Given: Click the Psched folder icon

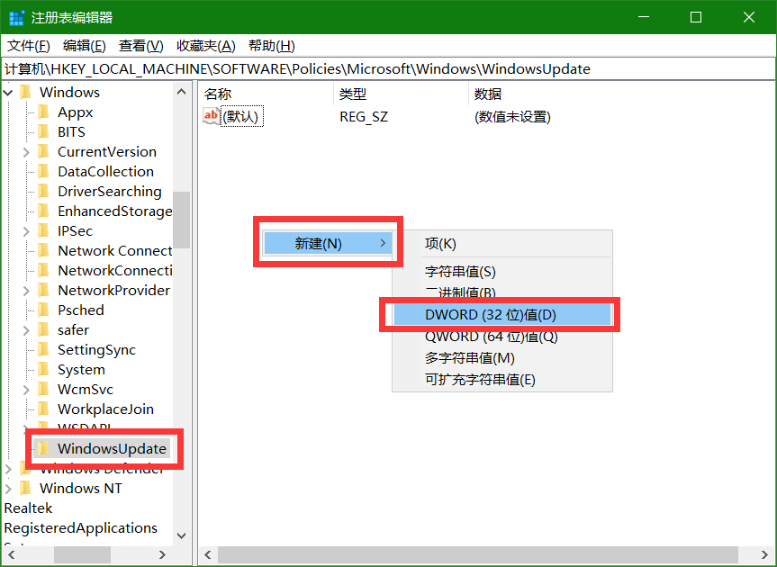Looking at the screenshot, I should click(43, 310).
